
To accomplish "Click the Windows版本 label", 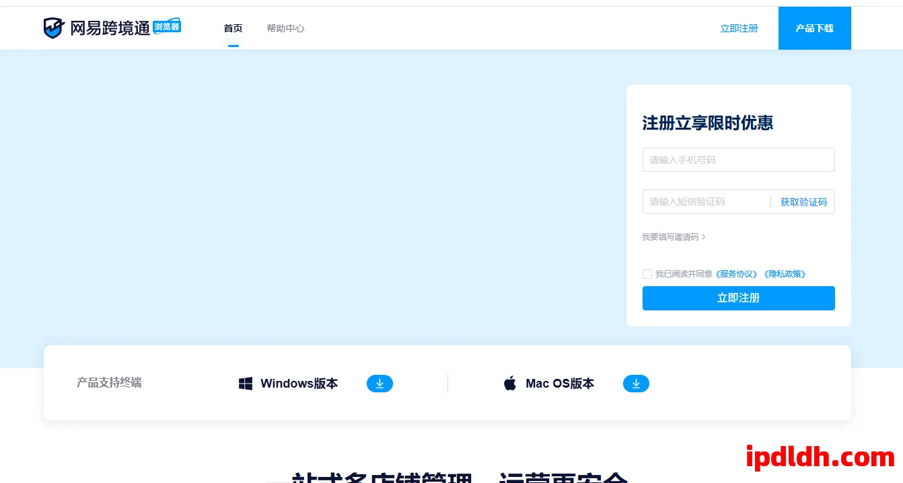I will click(x=299, y=384).
